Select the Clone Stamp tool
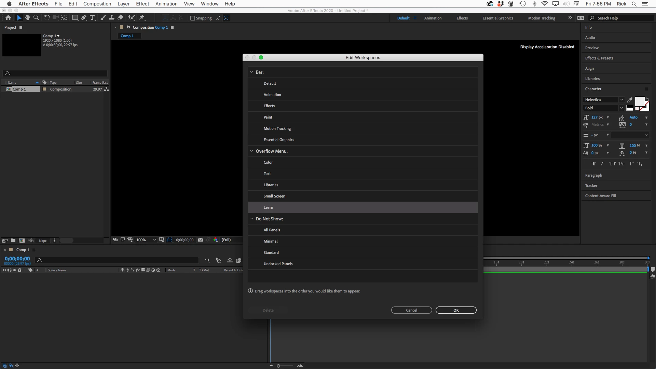Image resolution: width=656 pixels, height=369 pixels. 111,18
